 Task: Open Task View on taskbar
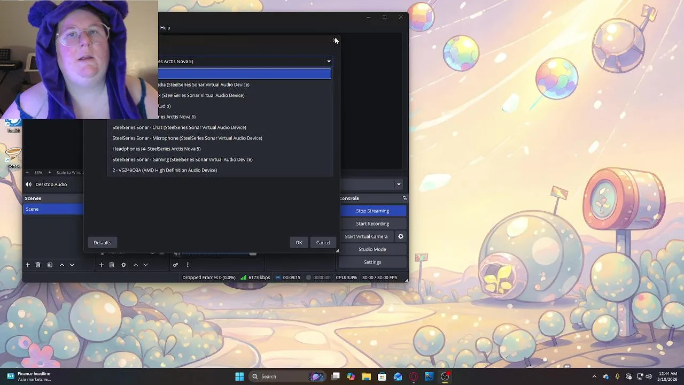335,376
